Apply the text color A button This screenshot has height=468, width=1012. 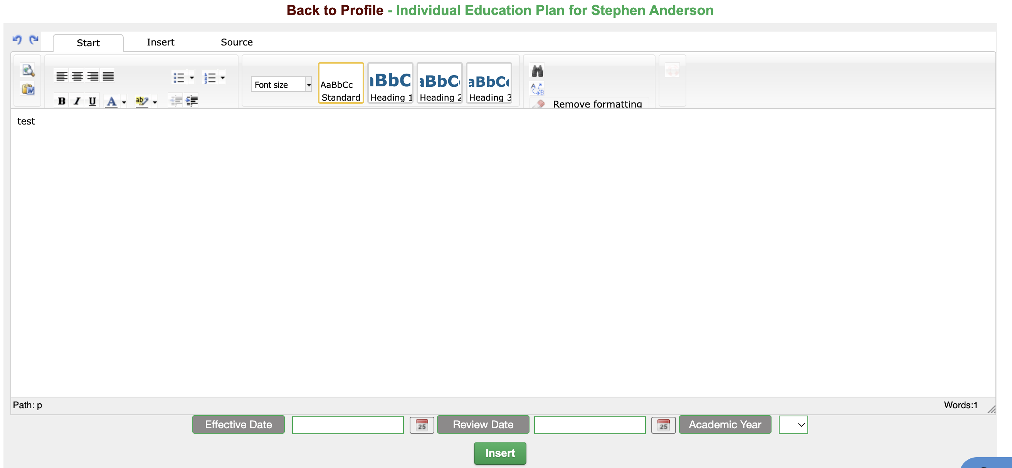point(112,101)
